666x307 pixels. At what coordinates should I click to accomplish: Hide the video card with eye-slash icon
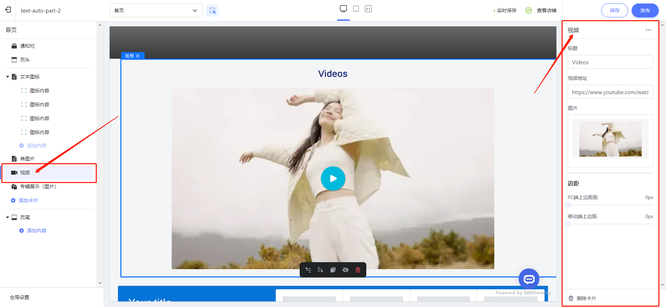[x=345, y=270]
